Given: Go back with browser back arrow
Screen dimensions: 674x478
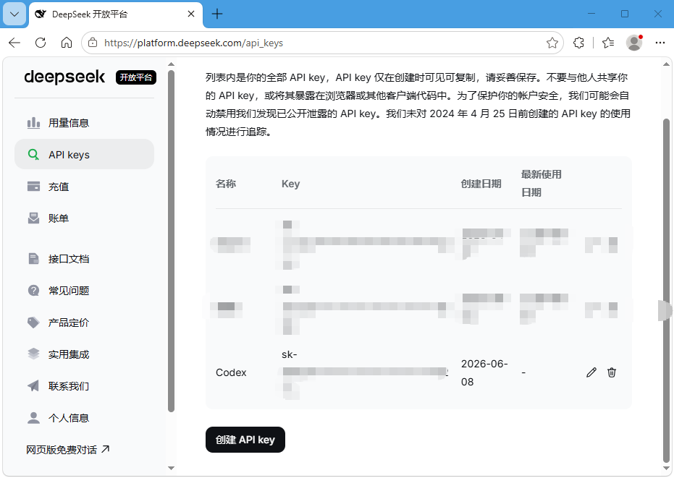Looking at the screenshot, I should tap(14, 43).
